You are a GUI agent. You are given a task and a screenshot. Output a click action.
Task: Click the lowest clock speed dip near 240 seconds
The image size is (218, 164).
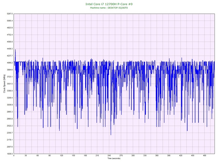tap(111, 134)
